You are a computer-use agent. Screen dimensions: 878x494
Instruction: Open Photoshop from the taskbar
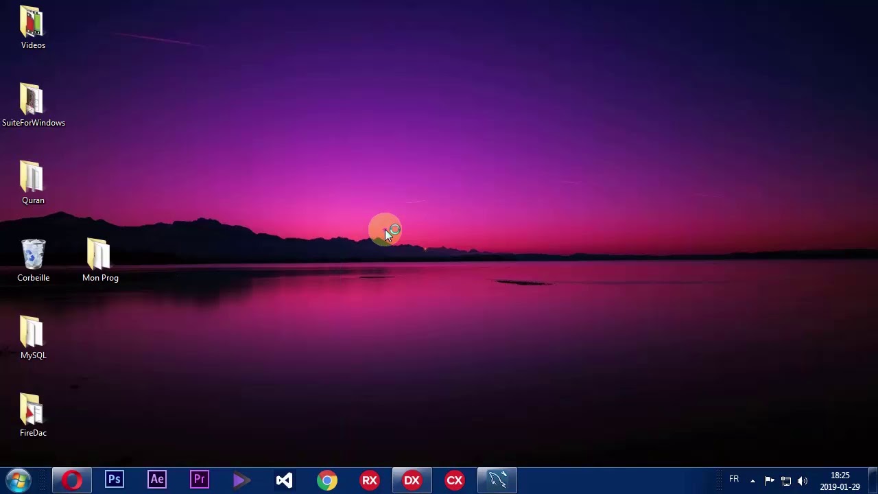pos(115,480)
